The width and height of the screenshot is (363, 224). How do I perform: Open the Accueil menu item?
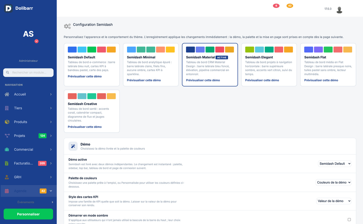click(x=28, y=94)
